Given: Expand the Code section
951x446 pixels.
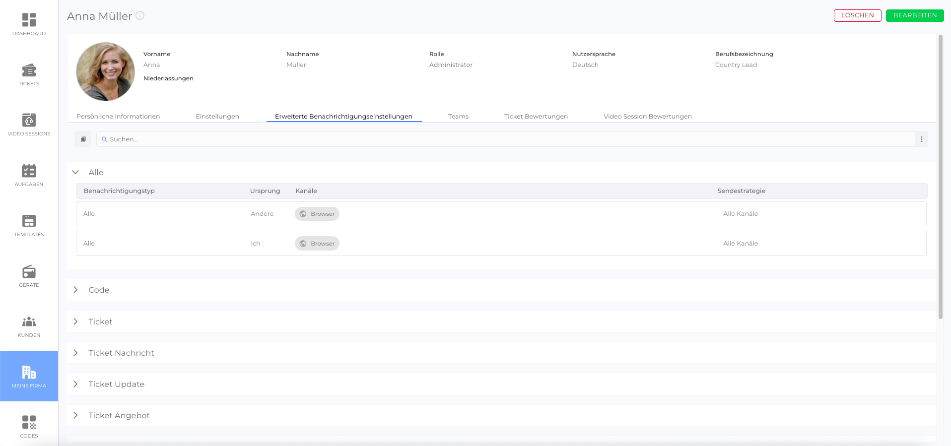Looking at the screenshot, I should tap(76, 290).
